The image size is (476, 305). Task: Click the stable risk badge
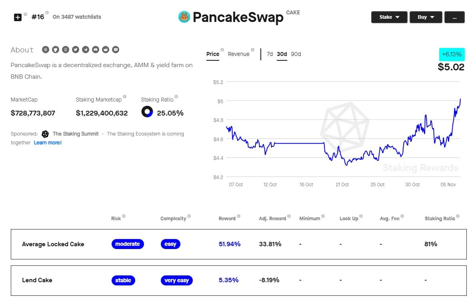pos(123,281)
